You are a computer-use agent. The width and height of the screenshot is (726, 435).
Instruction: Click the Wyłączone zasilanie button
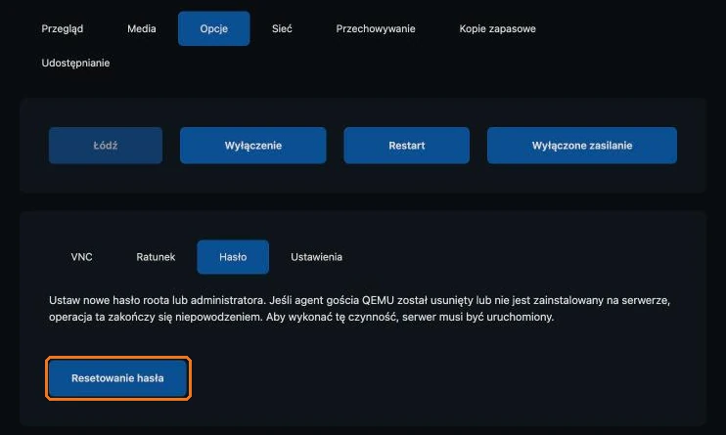pyautogui.click(x=582, y=146)
